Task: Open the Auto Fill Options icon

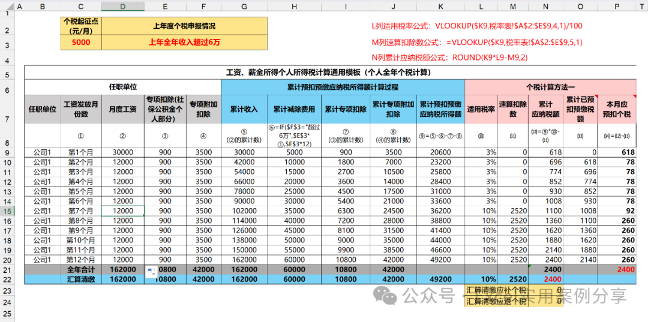Action: 151,272
